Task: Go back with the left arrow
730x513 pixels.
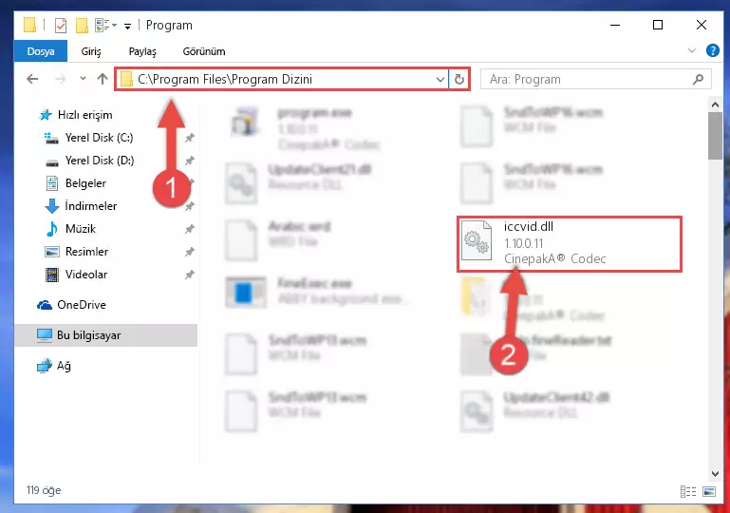Action: [32, 79]
